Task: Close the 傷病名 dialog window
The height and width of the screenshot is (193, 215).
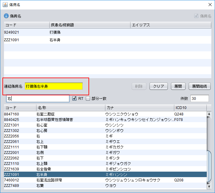Action: point(210,5)
